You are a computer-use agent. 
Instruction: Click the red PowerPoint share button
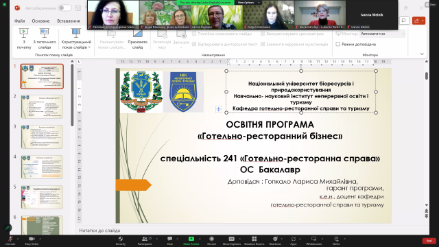418,21
